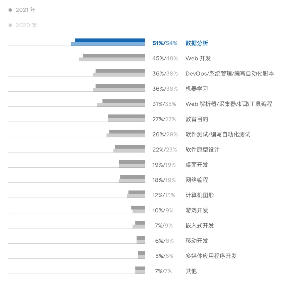The width and height of the screenshot is (284, 285).
Task: Select the 数据分析 category label
Action: coord(197,43)
